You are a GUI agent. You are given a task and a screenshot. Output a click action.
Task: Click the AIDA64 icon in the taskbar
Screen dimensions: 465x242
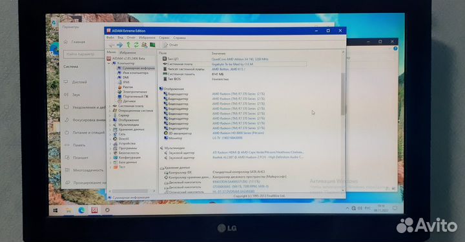click(94, 210)
